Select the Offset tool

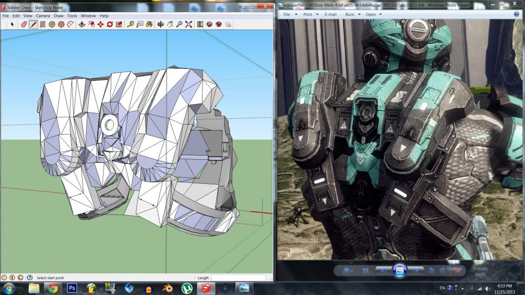[x=91, y=25]
